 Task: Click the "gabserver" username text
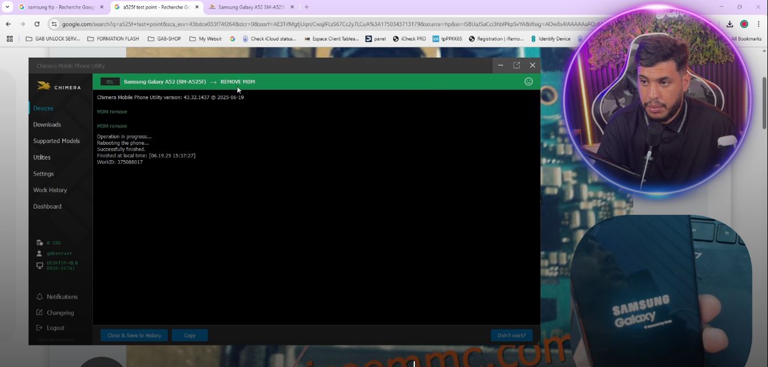coord(59,253)
